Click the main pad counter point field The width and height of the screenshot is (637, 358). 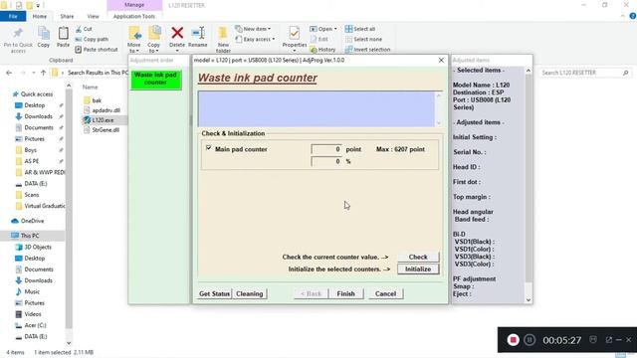[326, 149]
